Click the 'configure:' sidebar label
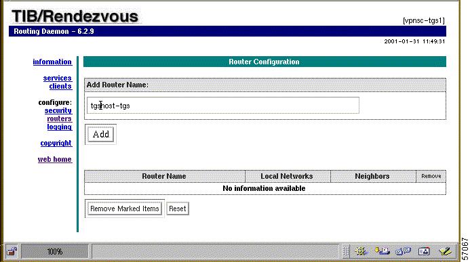The image size is (470, 262). coord(55,102)
